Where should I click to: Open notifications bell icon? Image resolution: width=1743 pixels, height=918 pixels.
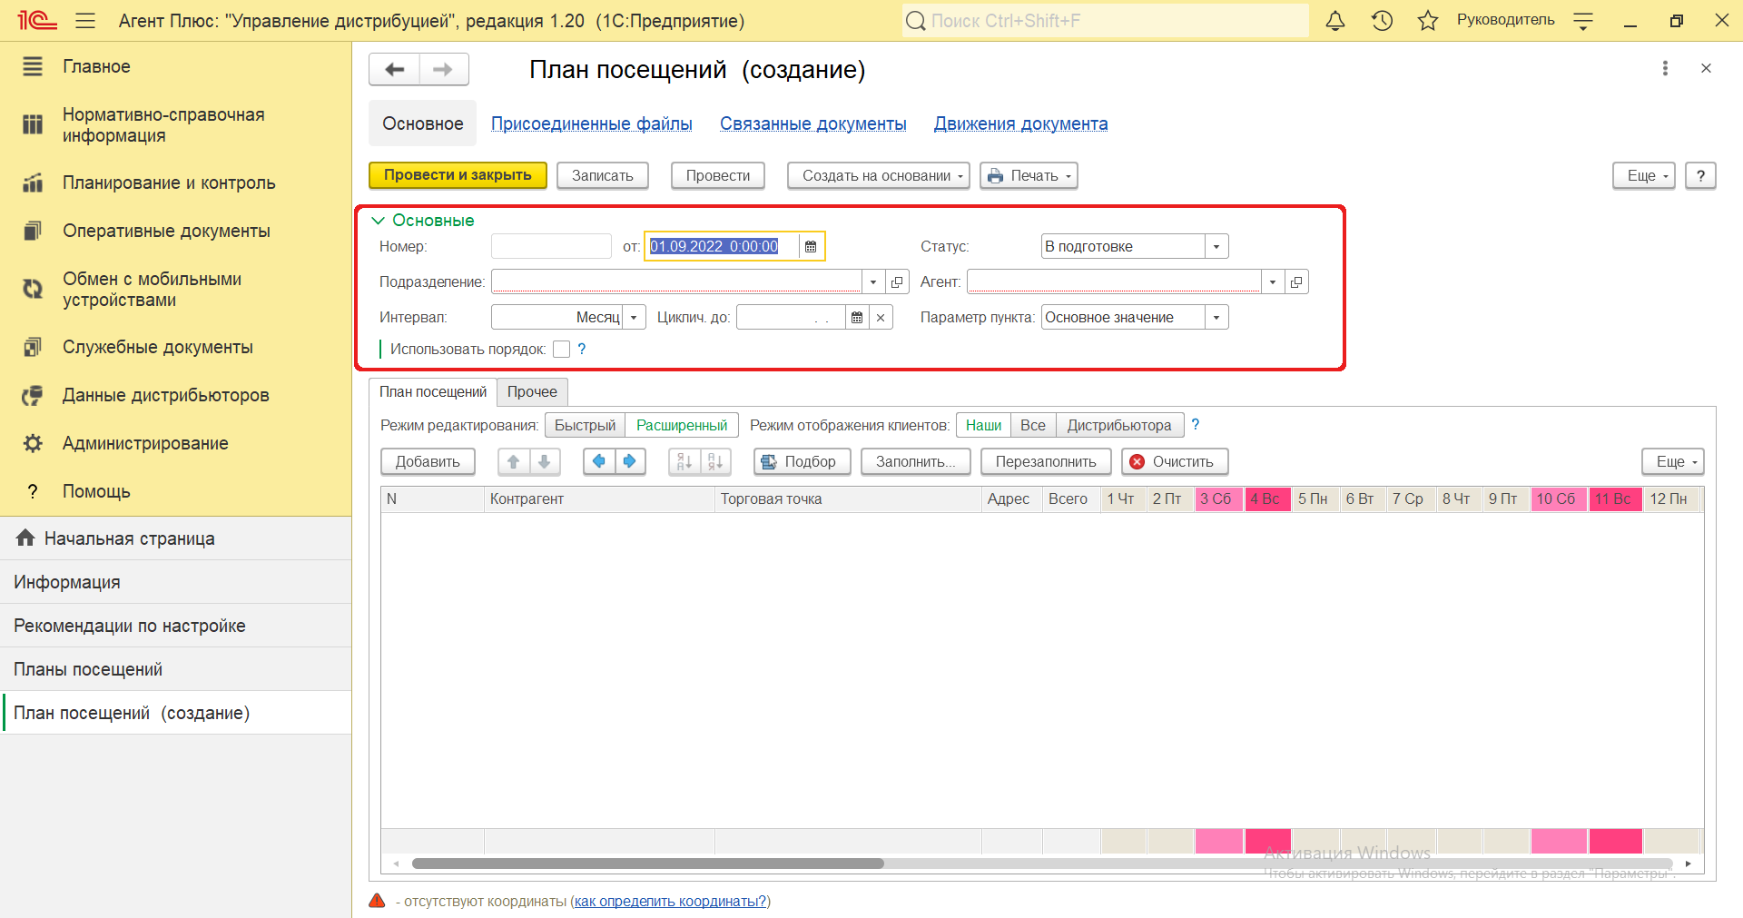tap(1335, 20)
